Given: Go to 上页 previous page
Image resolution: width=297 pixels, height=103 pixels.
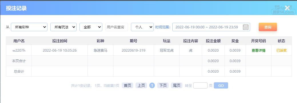Looking at the screenshot, I should (x=141, y=85).
